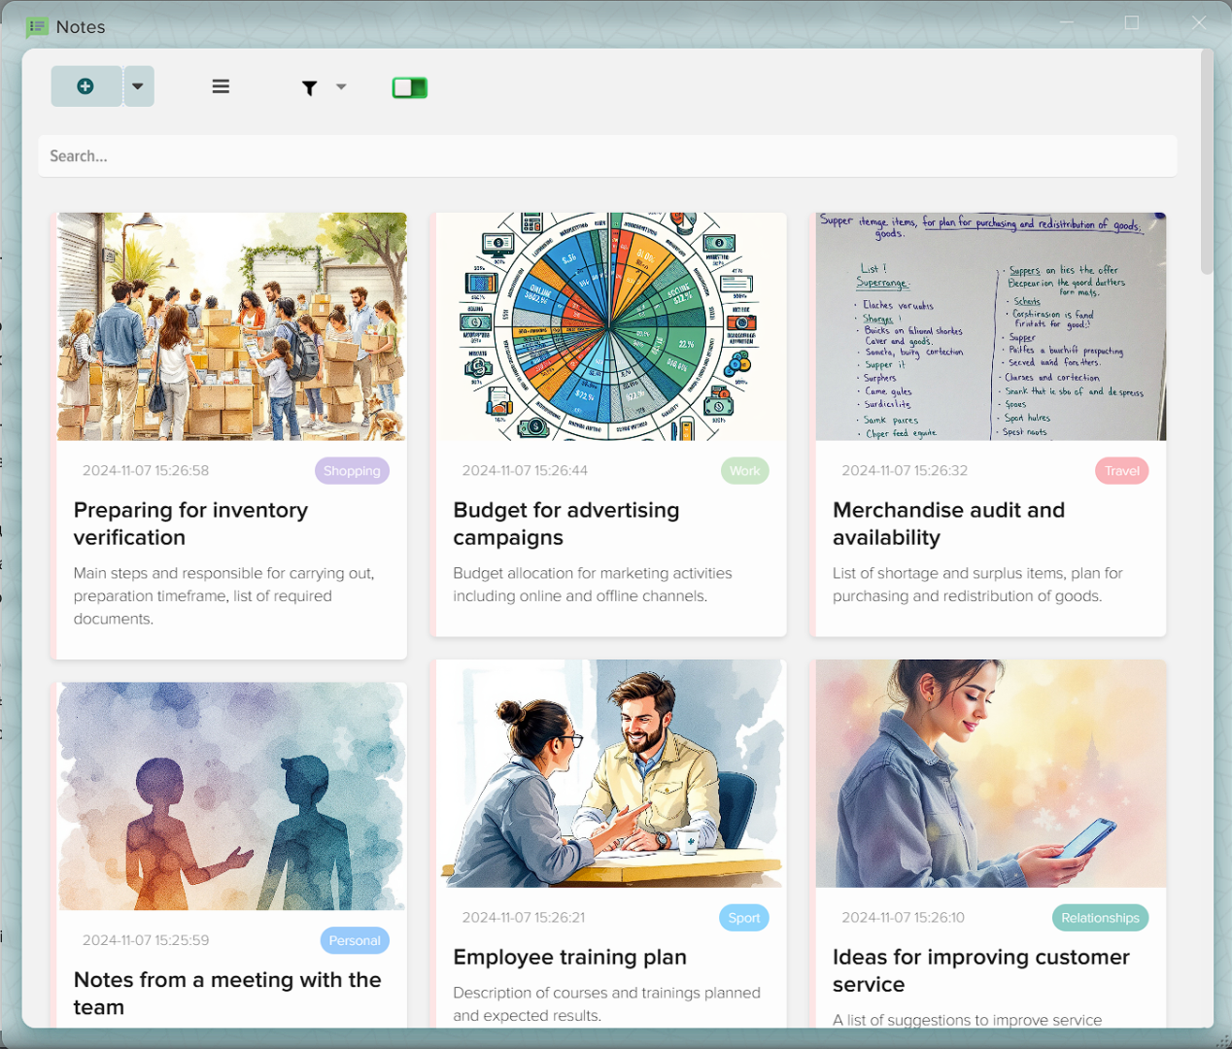
Task: Open the merchandise audit whiteboard thumbnail
Action: pos(991,326)
